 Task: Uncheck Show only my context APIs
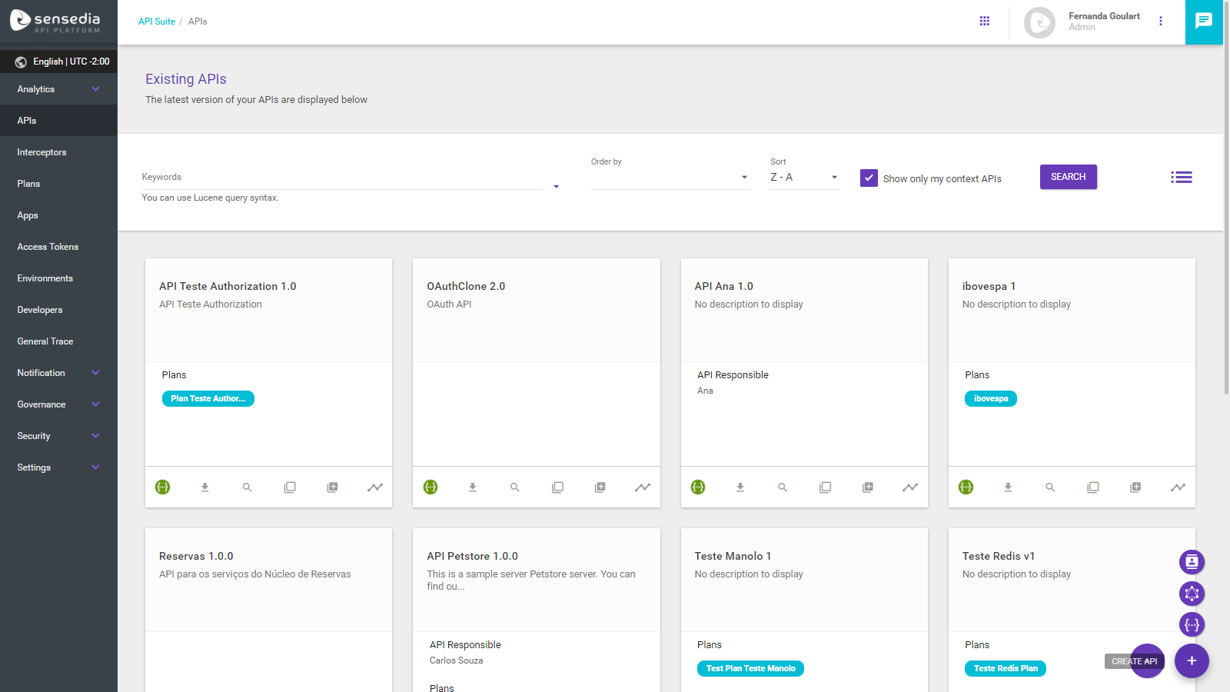point(869,178)
